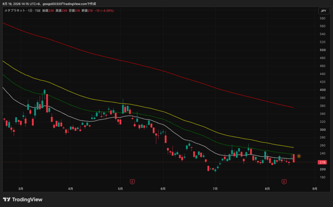Screen dimensions: 333x207
Task: Click the 7月 date axis label
Action: (x=215, y=189)
